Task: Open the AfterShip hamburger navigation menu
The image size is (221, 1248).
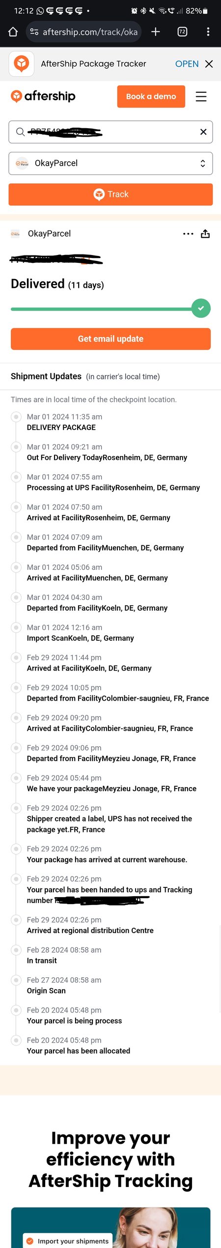Action: click(x=201, y=97)
